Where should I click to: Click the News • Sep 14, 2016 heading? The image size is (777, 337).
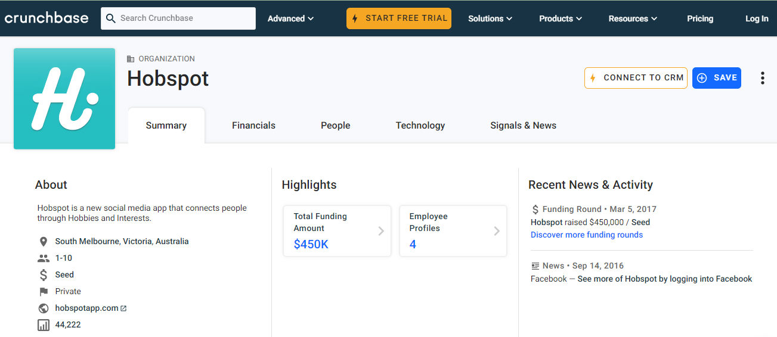(x=583, y=266)
